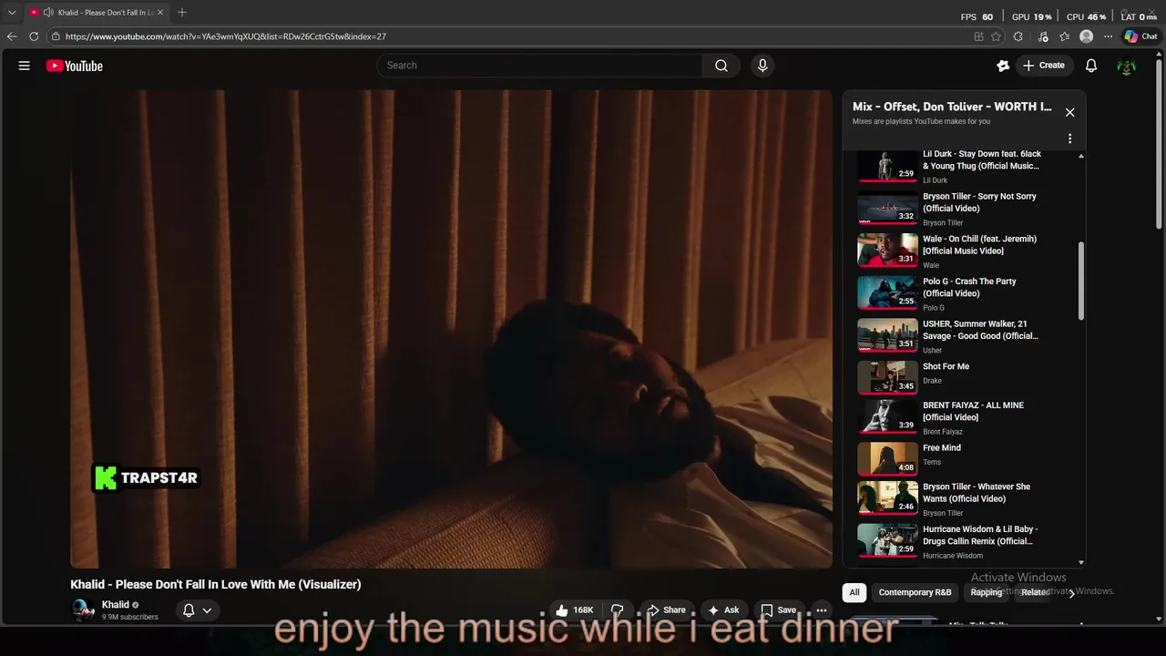
Task: Open the YouTube account avatar menu
Action: (x=1127, y=66)
